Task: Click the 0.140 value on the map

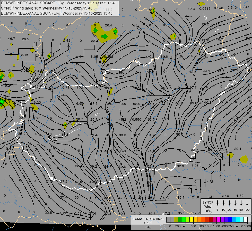Action: 219,8
